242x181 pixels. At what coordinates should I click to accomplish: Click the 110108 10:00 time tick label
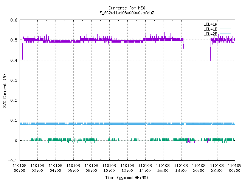[109, 168]
